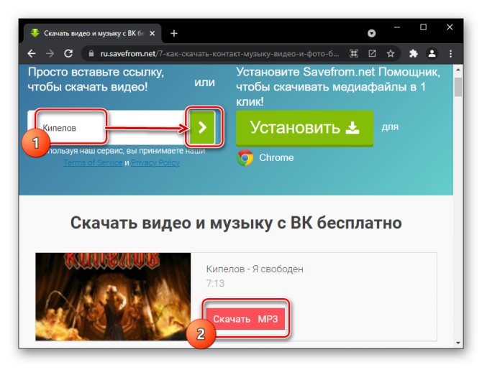This screenshot has height=370, width=482.
Task: Click Скачать MP3 button
Action: pyautogui.click(x=245, y=319)
